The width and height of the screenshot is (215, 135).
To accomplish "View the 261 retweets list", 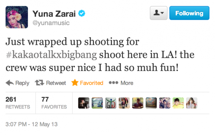I will click(x=18, y=103).
